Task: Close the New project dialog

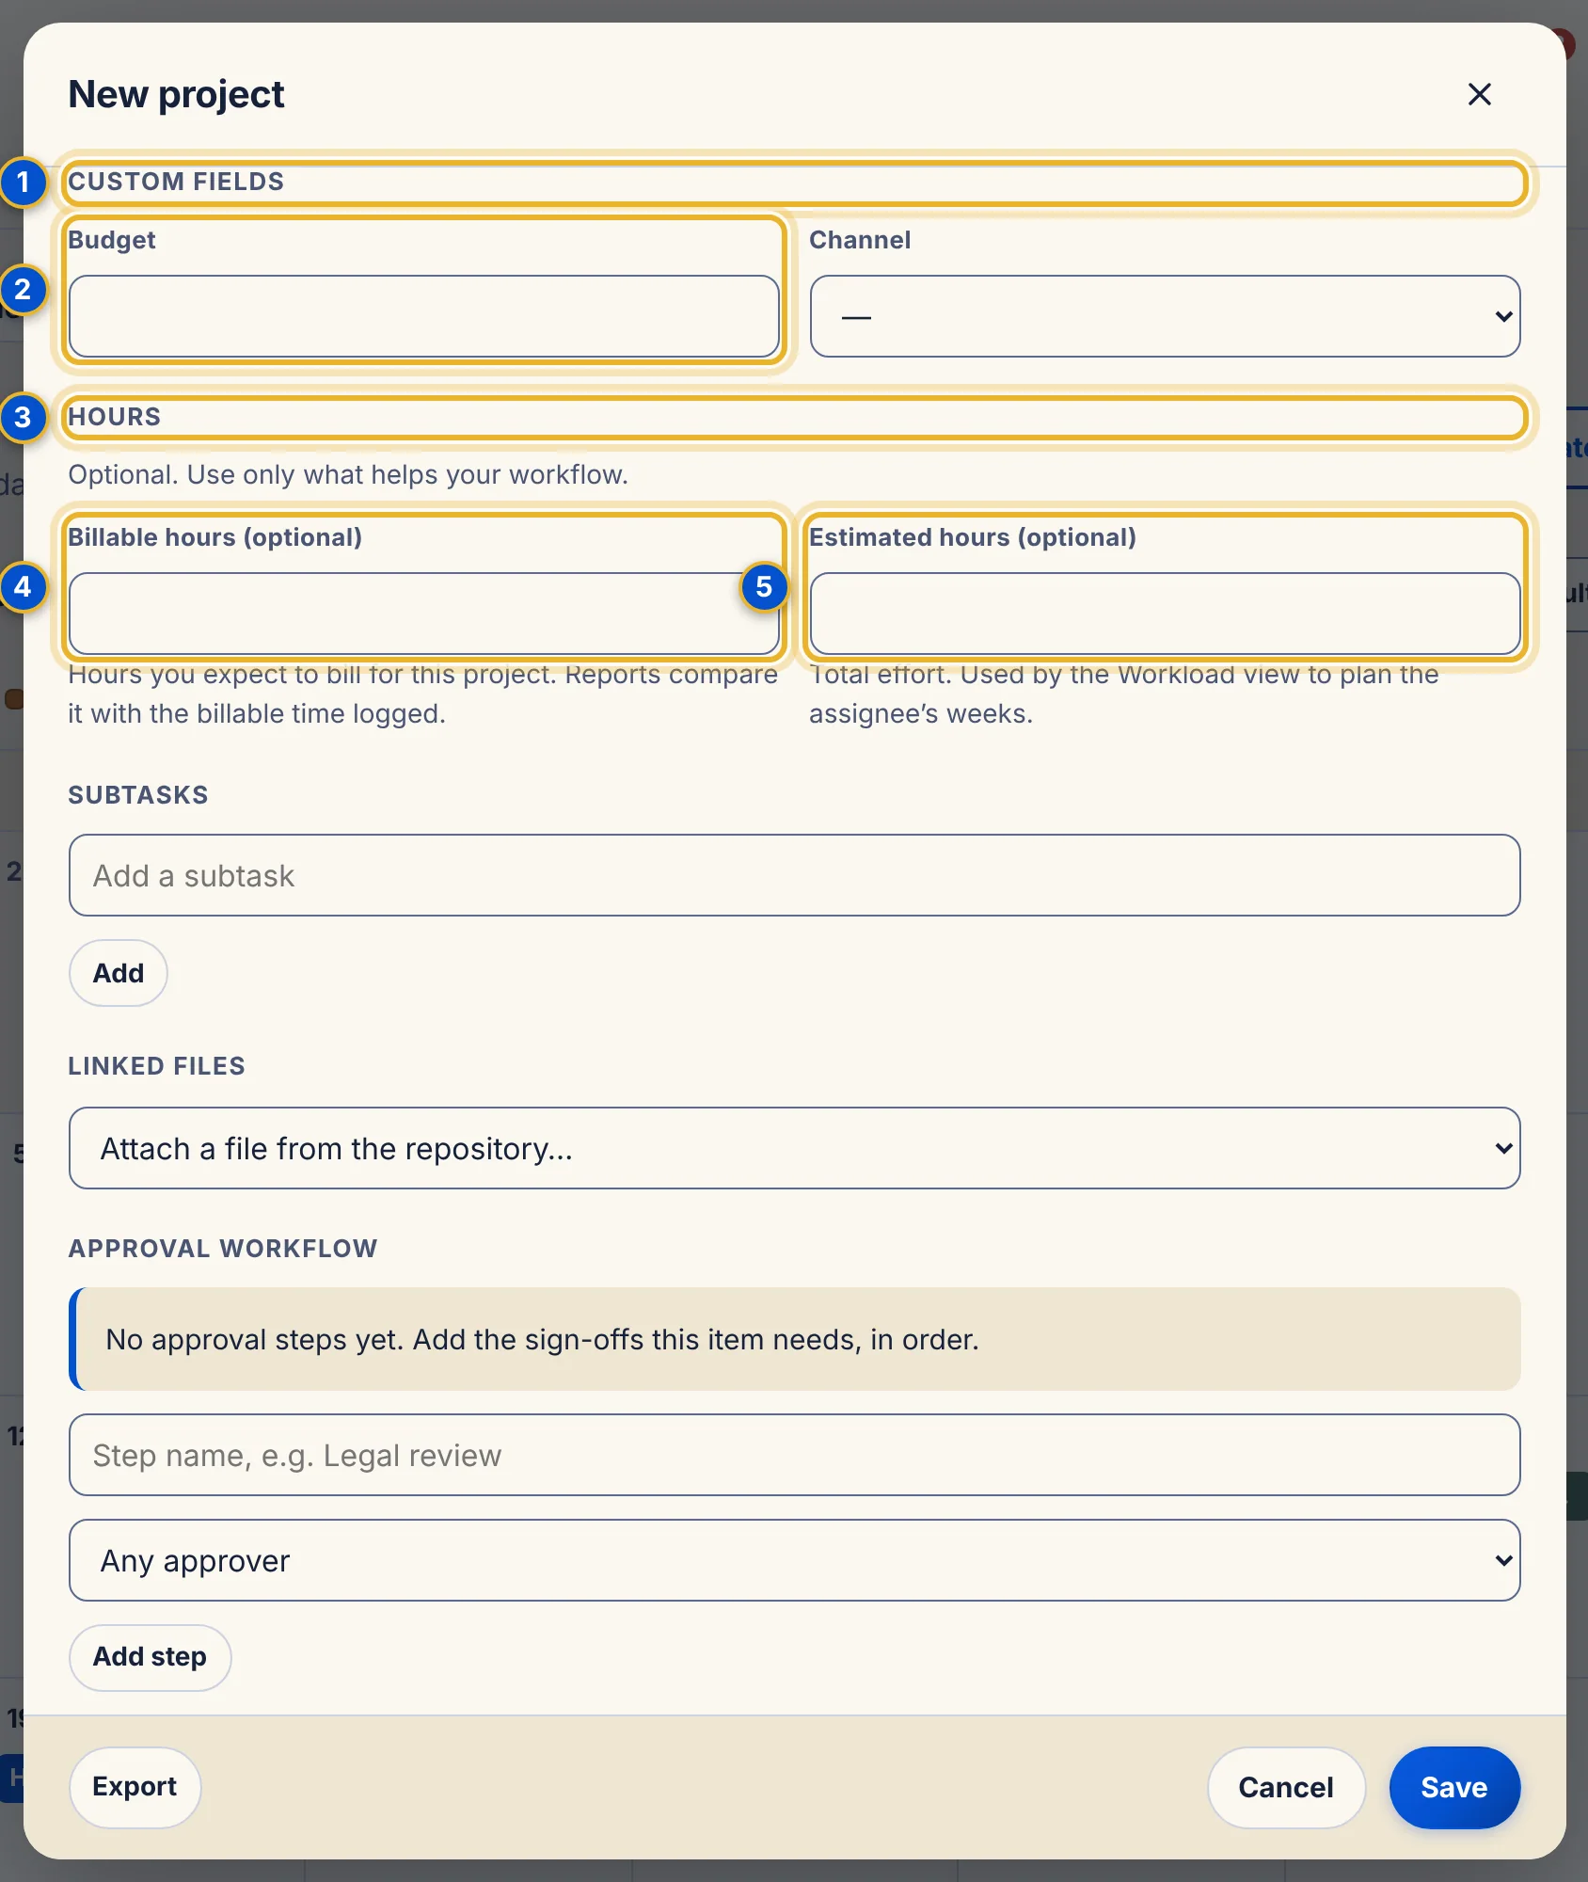Action: coord(1479,94)
